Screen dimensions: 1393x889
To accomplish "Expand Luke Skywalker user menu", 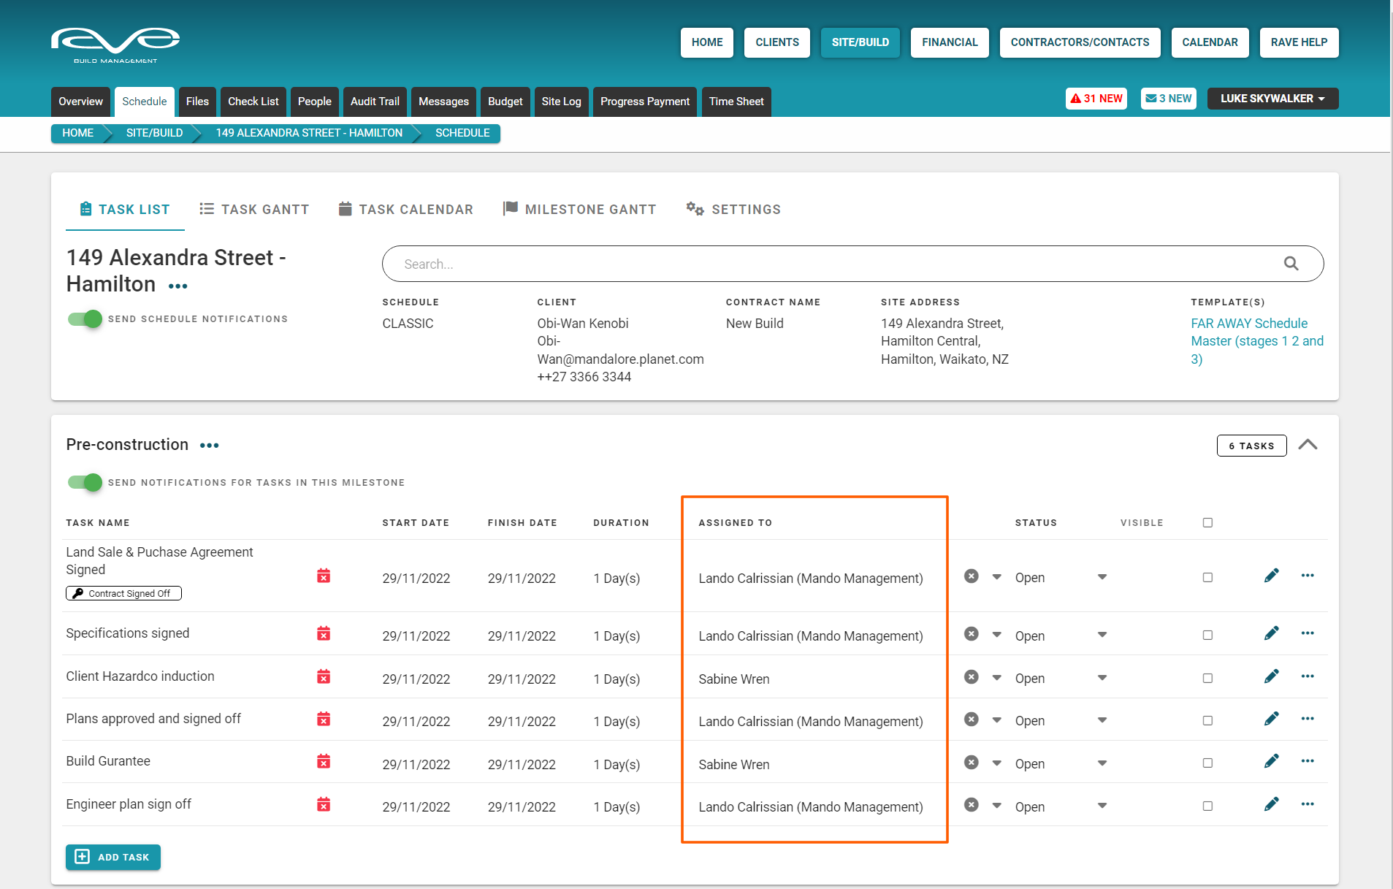I will point(1272,99).
